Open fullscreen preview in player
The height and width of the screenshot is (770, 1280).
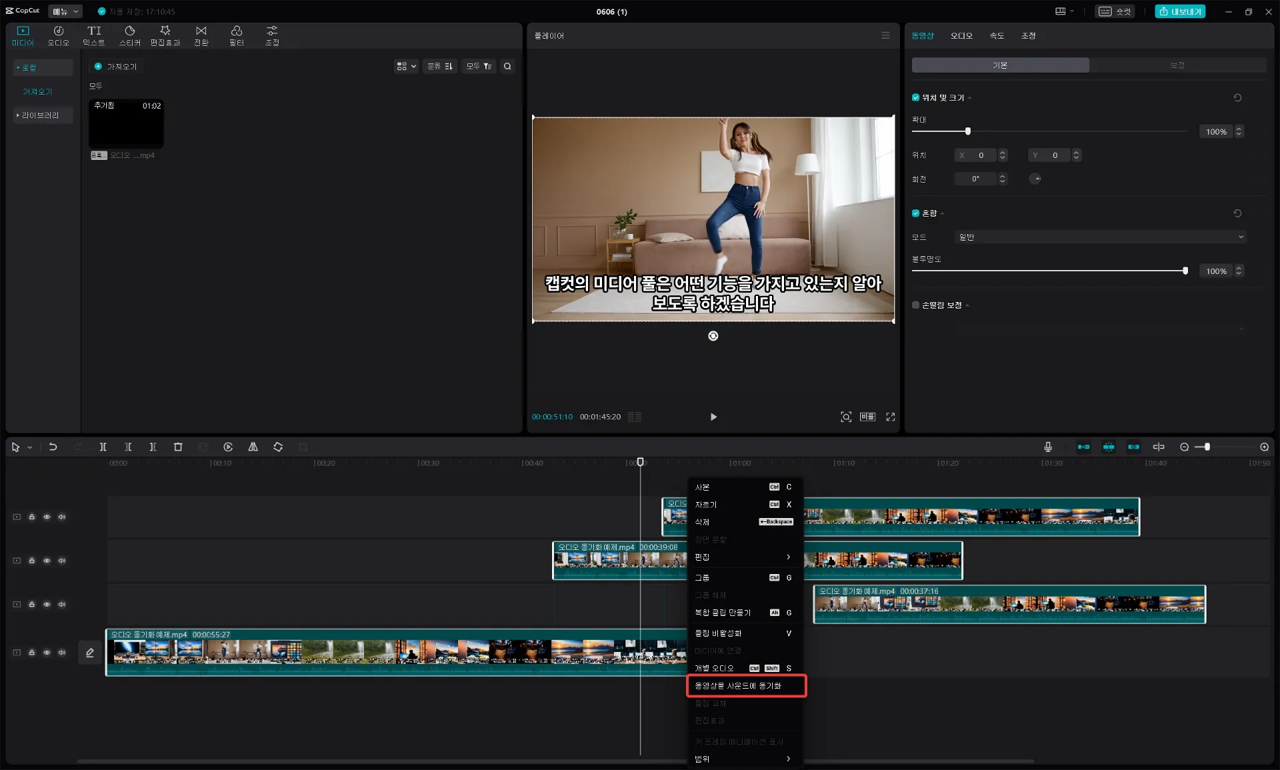click(890, 417)
